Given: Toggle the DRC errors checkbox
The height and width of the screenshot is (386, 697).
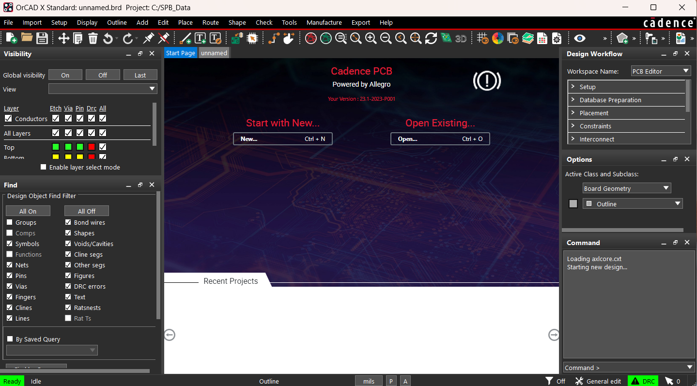Looking at the screenshot, I should click(68, 286).
